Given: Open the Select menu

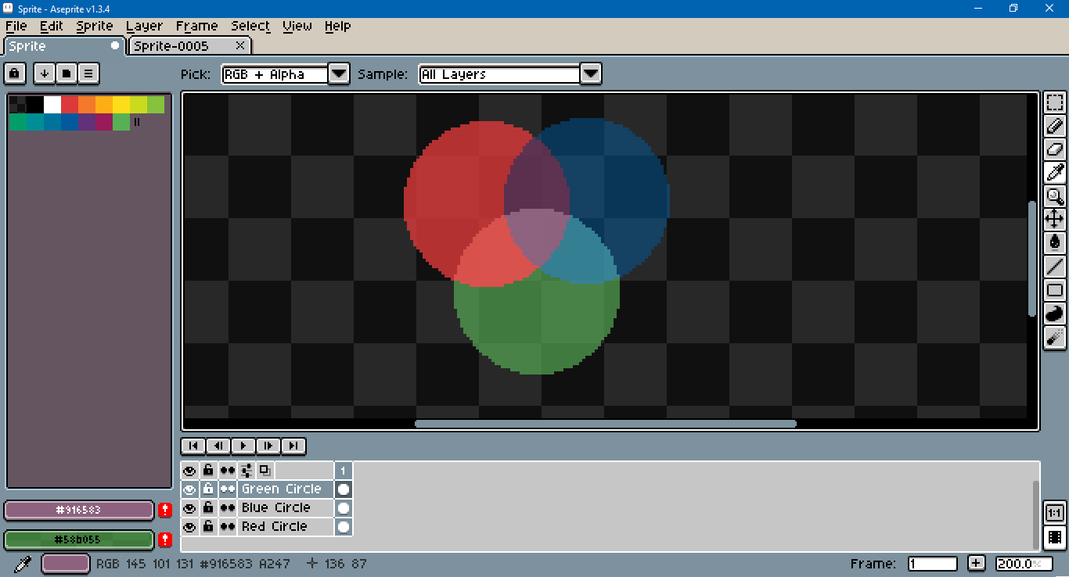Looking at the screenshot, I should (x=250, y=26).
